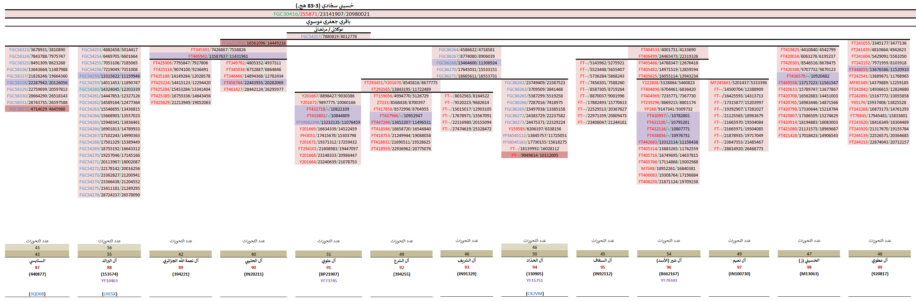Select the YF79343 label under B662167
Image resolution: width=916 pixels, height=301 pixels.
(x=669, y=281)
